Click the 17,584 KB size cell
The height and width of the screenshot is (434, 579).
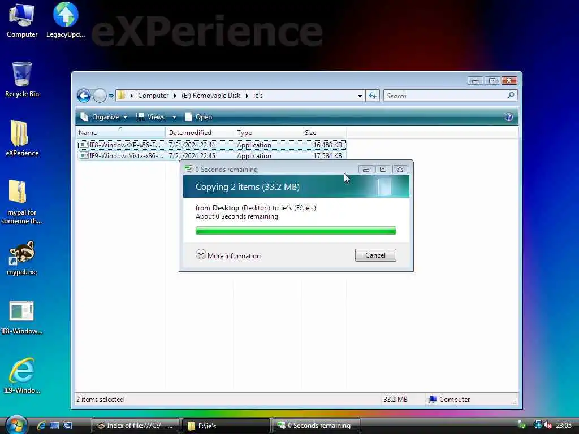(327, 156)
